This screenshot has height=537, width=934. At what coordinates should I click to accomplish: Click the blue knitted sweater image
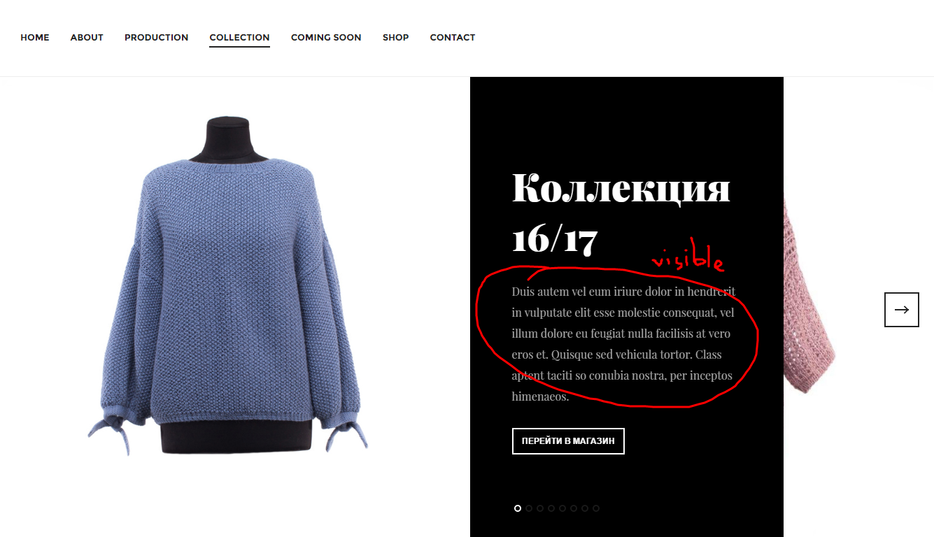point(227,287)
